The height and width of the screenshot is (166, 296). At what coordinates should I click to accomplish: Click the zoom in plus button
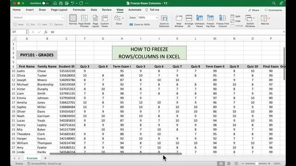tap(269, 164)
